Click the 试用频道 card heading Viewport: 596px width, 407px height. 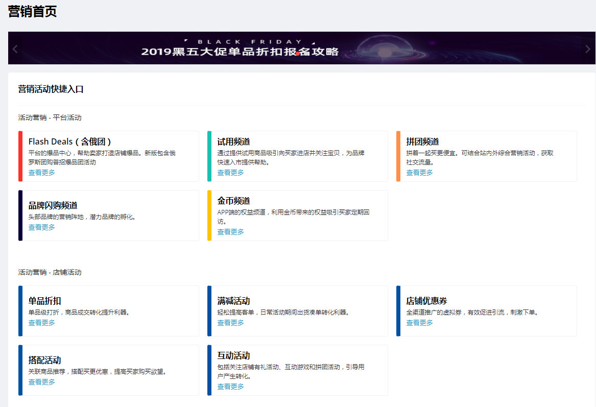click(234, 141)
